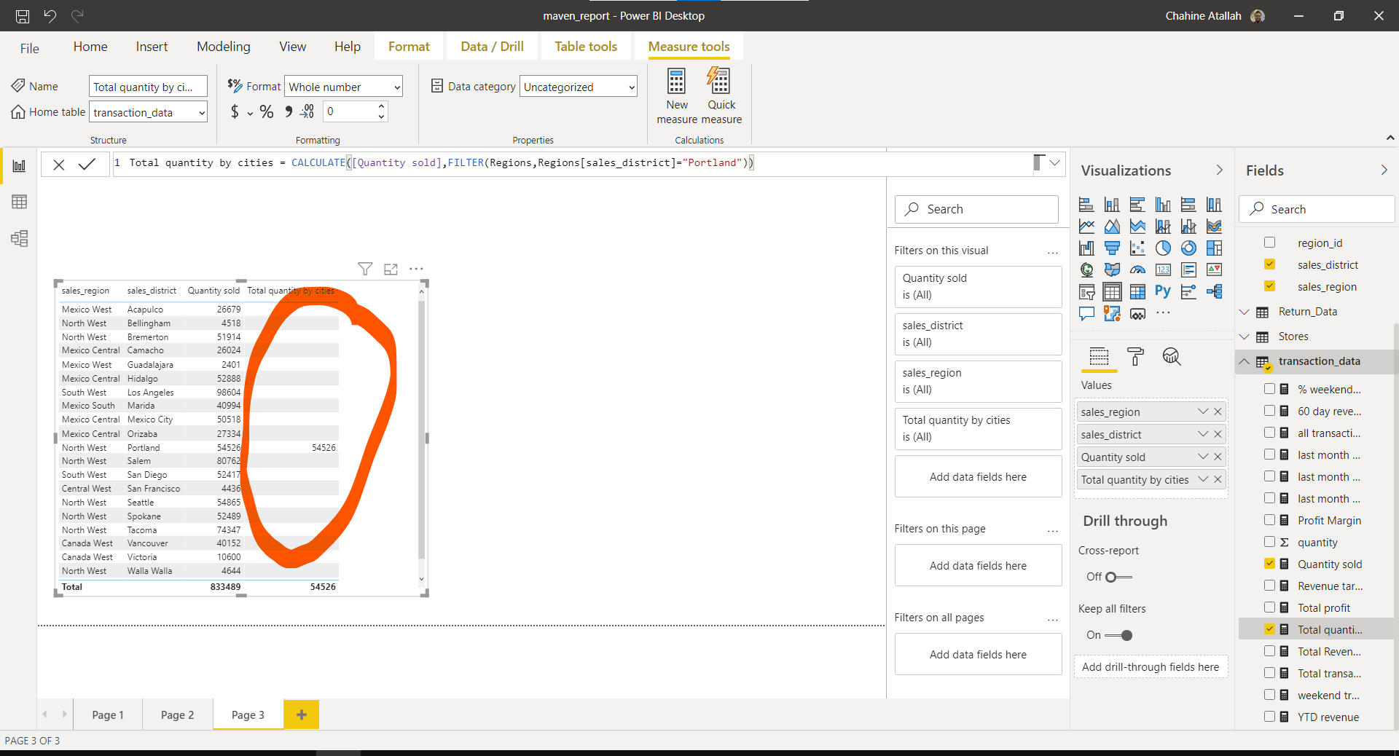Collapse the transaction_data table
Image resolution: width=1399 pixels, height=756 pixels.
pyautogui.click(x=1245, y=361)
